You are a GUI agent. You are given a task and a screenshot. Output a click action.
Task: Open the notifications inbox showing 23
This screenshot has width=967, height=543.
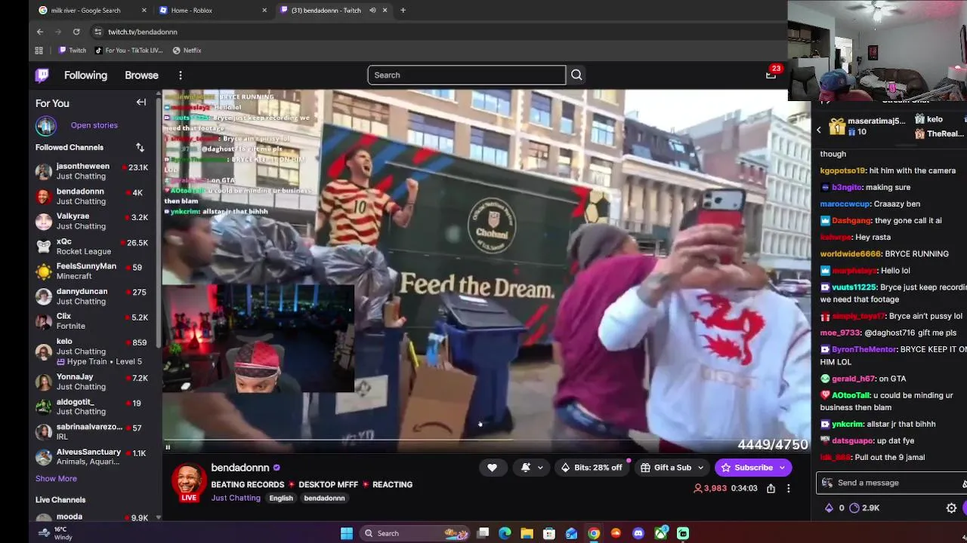point(771,74)
